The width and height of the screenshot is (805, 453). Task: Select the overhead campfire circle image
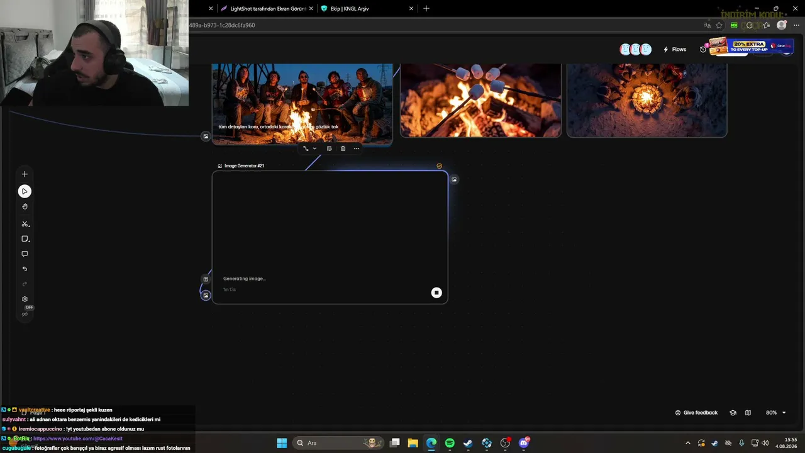tap(647, 100)
